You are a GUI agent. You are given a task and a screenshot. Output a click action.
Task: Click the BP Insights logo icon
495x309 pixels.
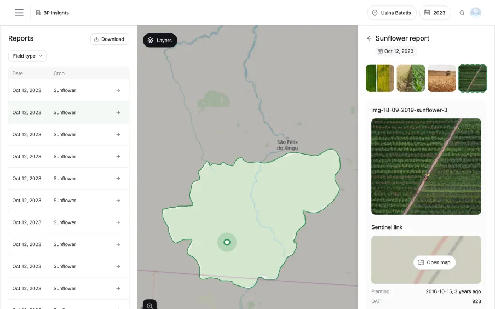pos(38,13)
